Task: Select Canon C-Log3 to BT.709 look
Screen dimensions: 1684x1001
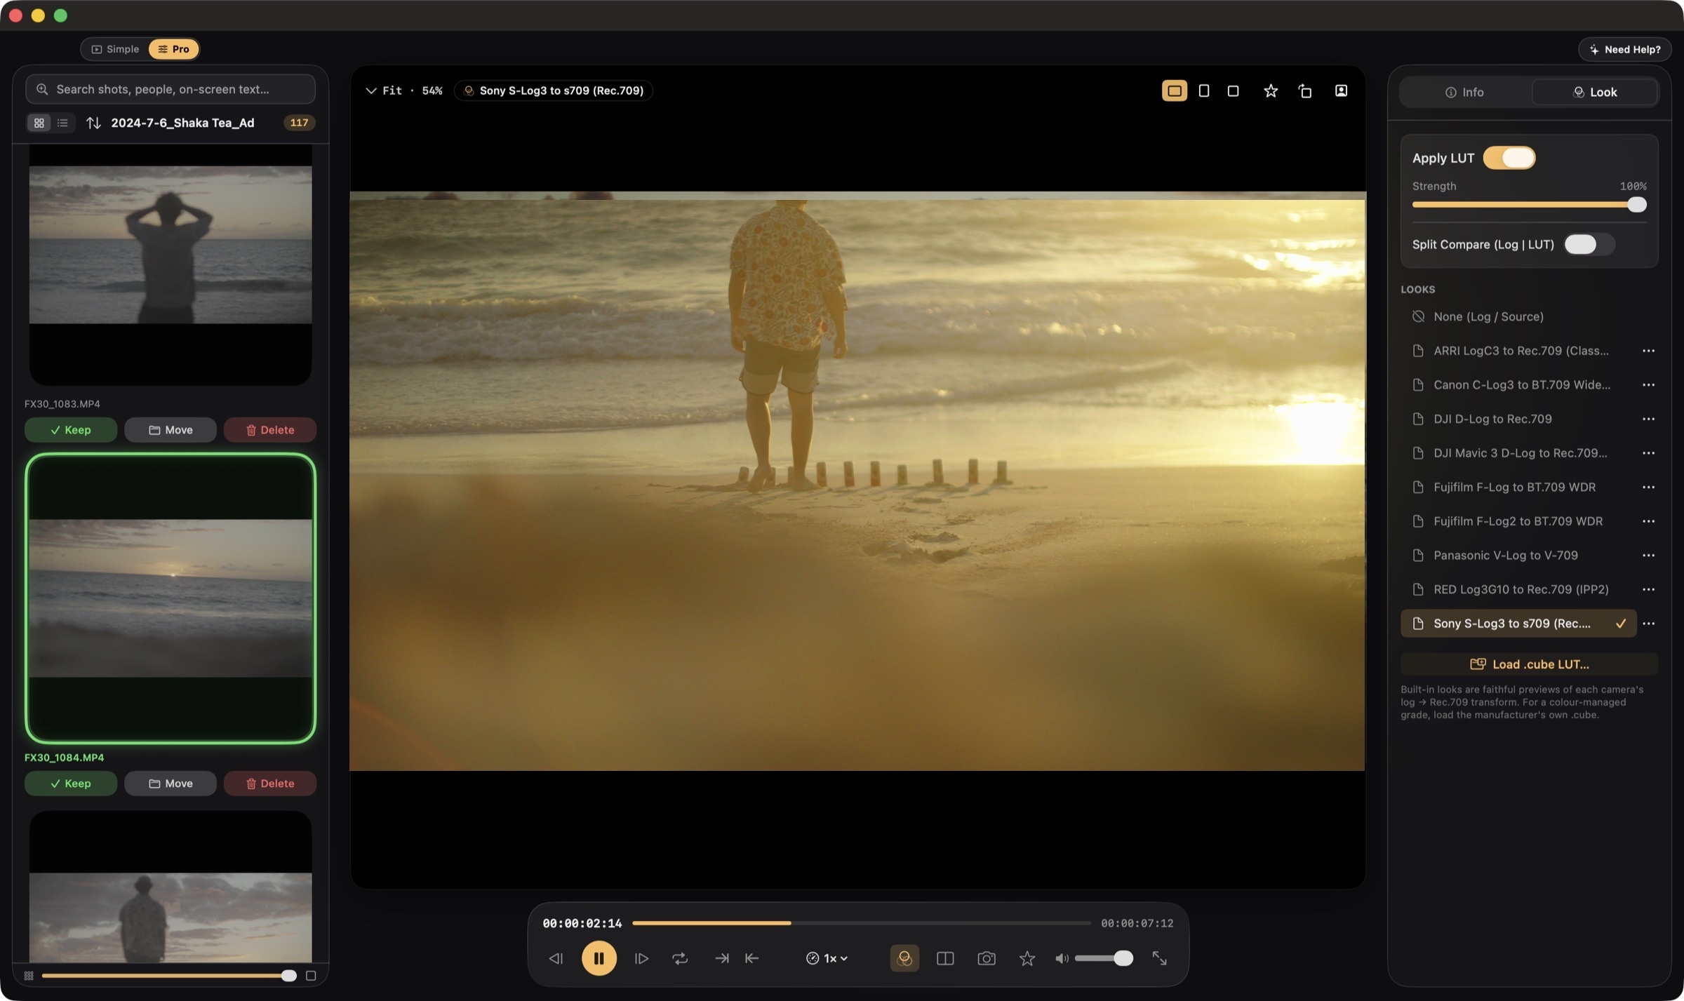Action: coord(1519,385)
